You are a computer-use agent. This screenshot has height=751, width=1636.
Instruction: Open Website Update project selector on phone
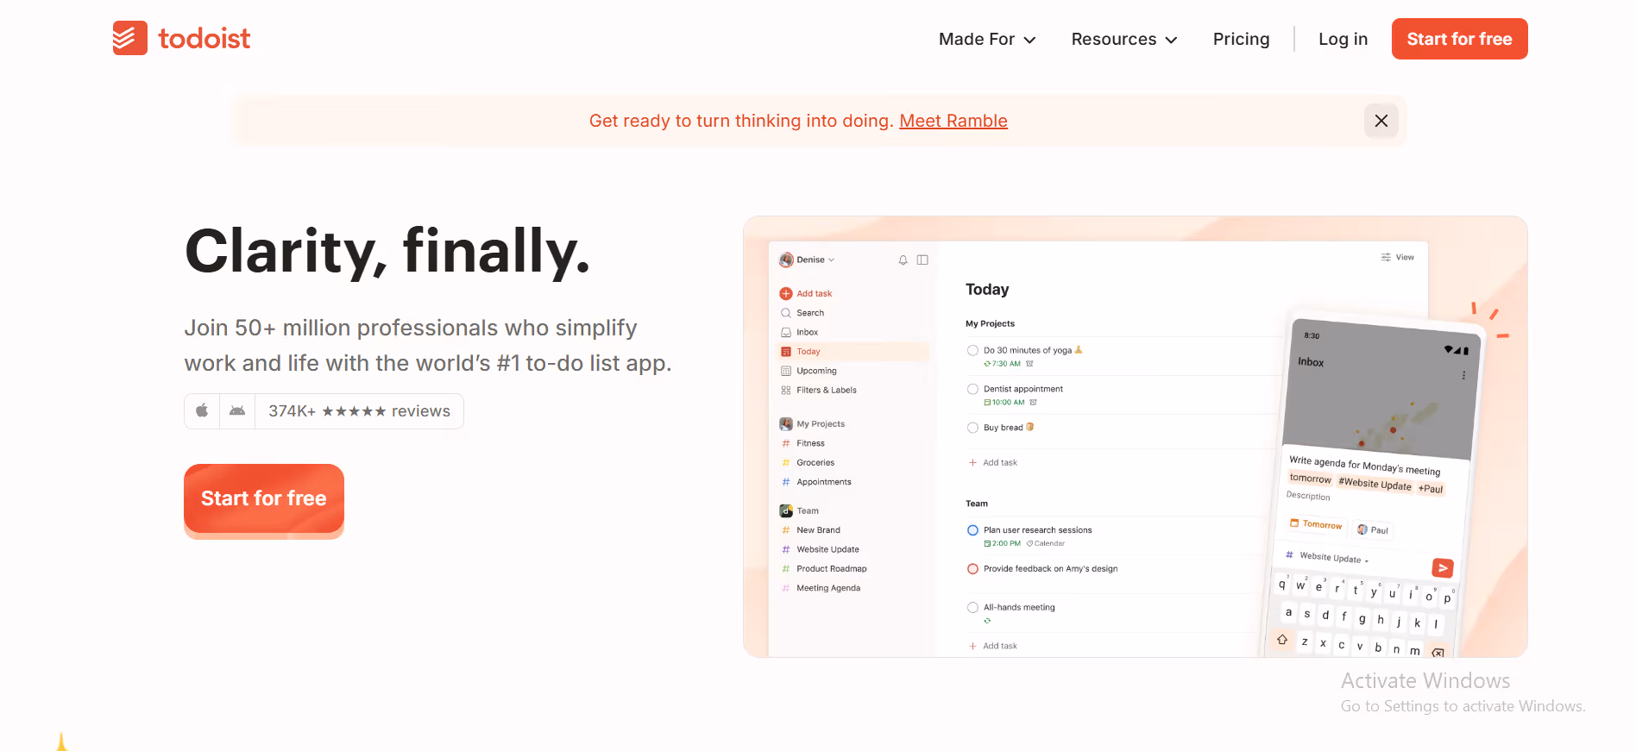click(x=1329, y=557)
